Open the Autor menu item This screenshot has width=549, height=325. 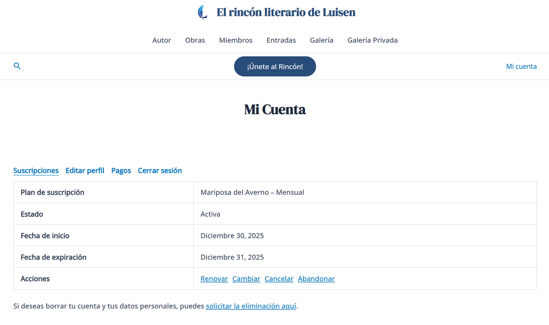(x=162, y=40)
